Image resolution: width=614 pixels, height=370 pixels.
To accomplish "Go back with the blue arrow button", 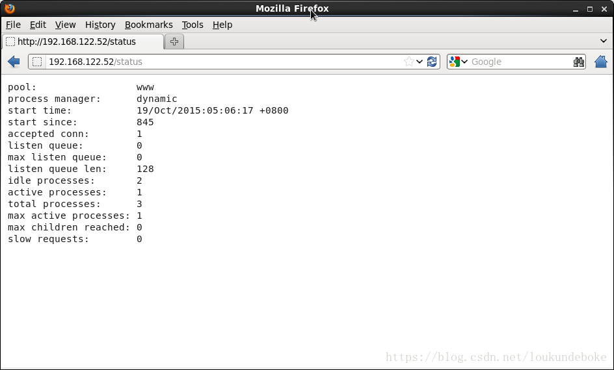I will click(x=14, y=62).
